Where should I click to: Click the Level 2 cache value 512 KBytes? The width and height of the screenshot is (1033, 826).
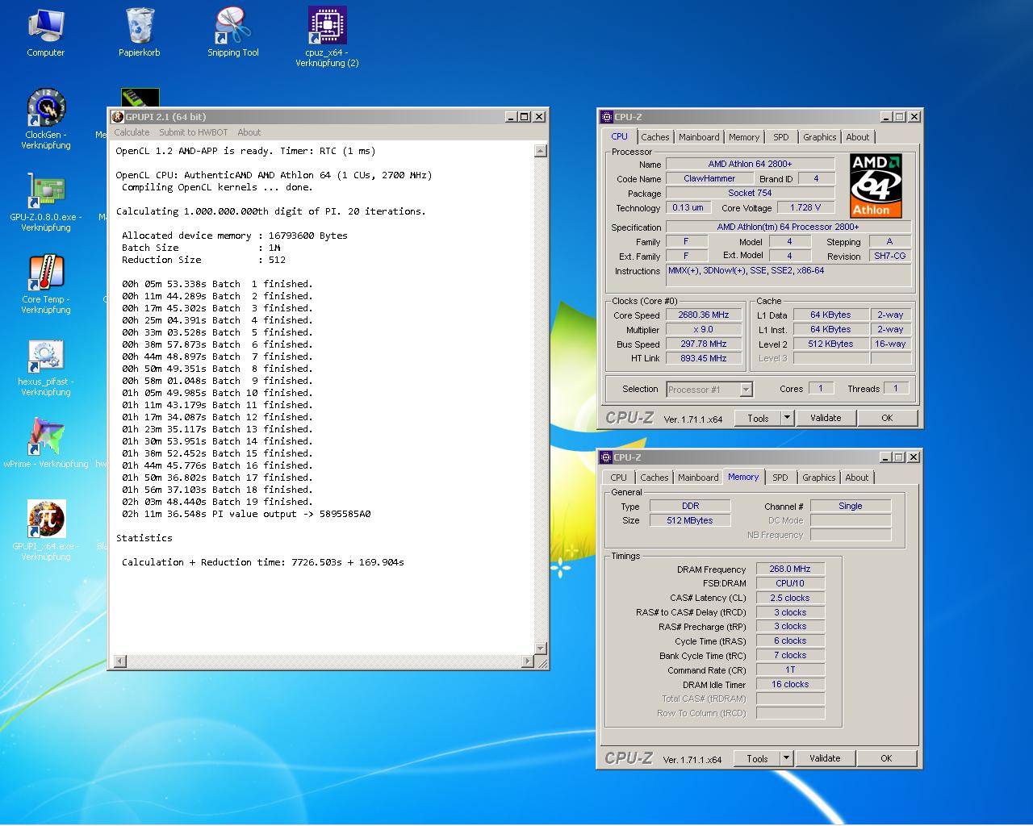tap(830, 344)
